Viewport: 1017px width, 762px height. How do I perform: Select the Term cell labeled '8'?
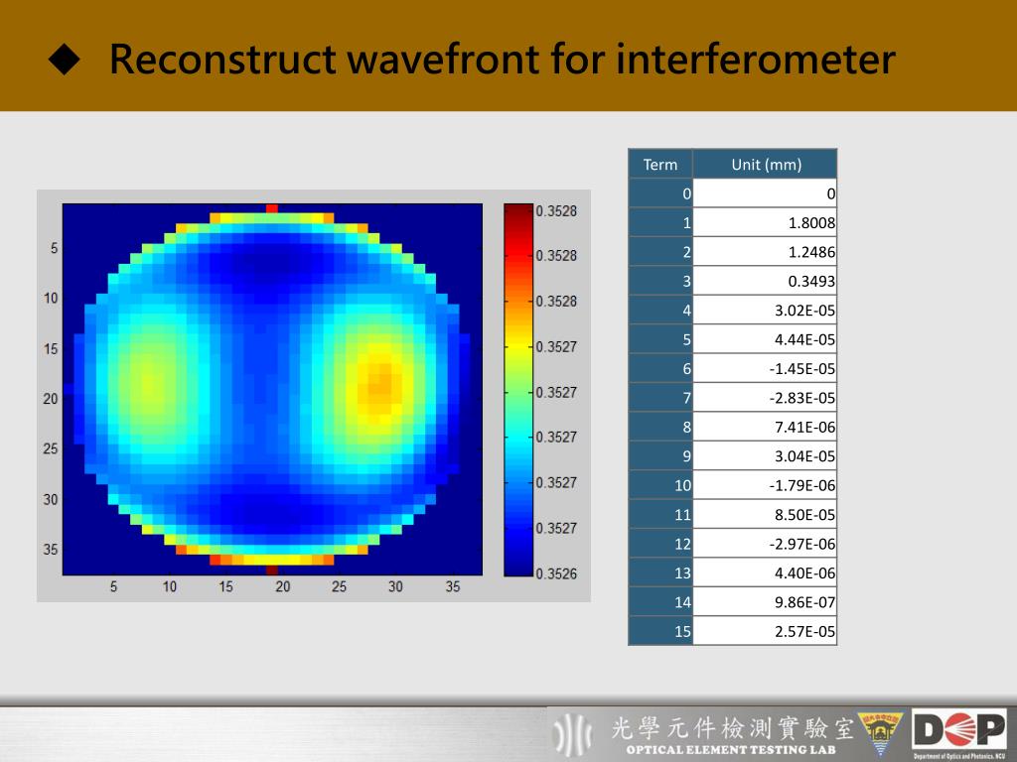pyautogui.click(x=660, y=427)
